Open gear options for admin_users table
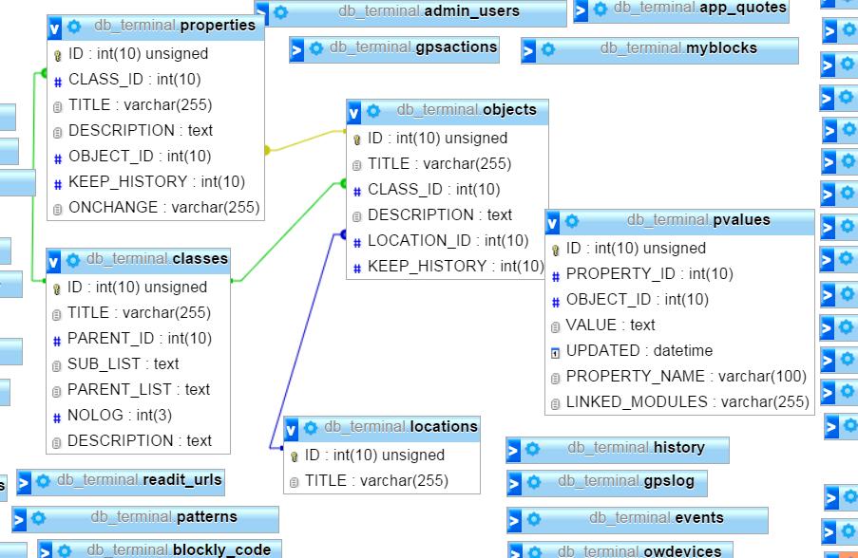The image size is (858, 558). click(280, 12)
